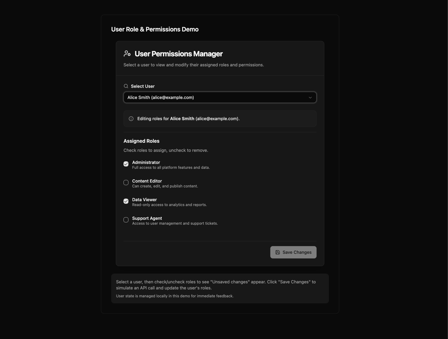The height and width of the screenshot is (339, 448).
Task: Click the Content Editor role label
Action: pyautogui.click(x=147, y=181)
